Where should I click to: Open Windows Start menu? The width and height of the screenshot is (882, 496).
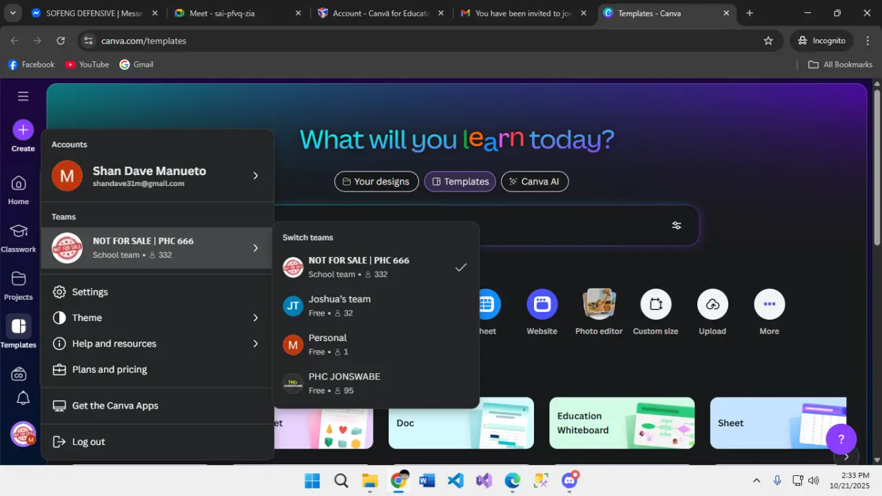pos(312,480)
